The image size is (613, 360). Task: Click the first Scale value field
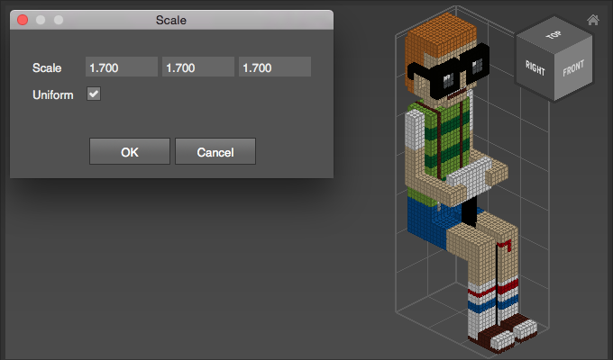(121, 67)
